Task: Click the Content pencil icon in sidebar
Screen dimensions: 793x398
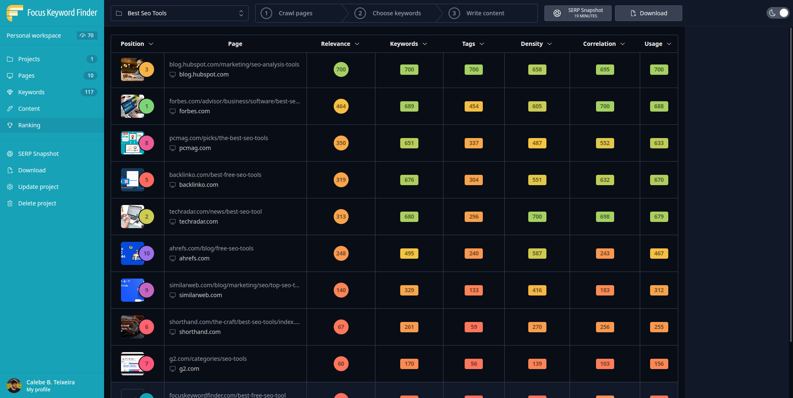Action: pos(10,109)
